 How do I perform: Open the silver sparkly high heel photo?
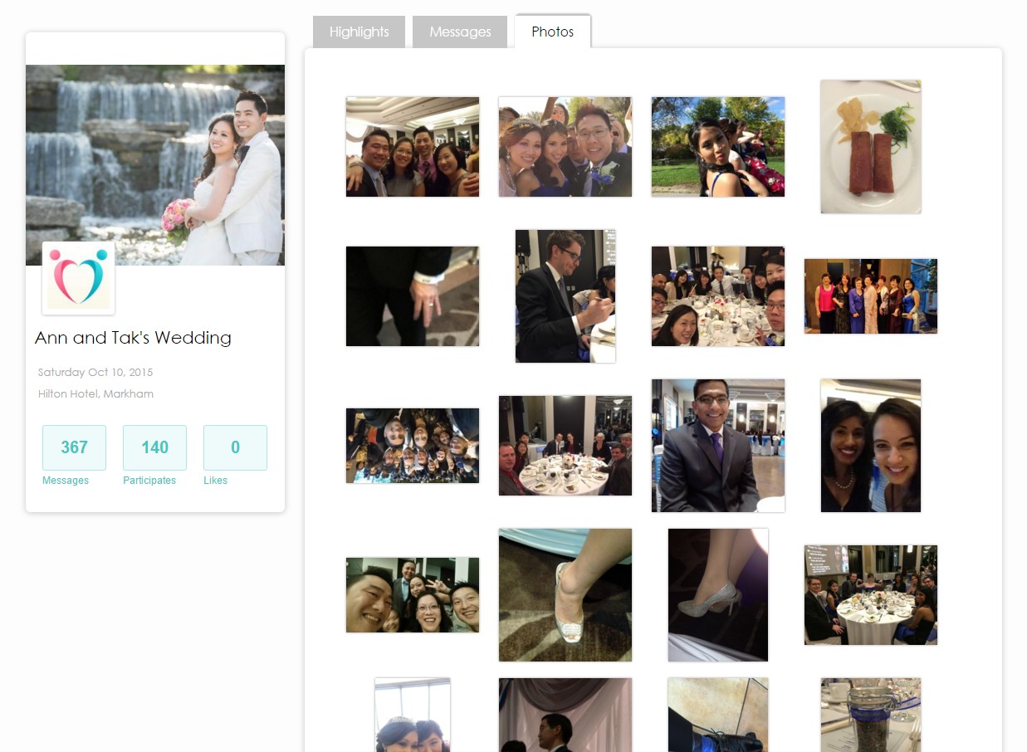(x=718, y=595)
